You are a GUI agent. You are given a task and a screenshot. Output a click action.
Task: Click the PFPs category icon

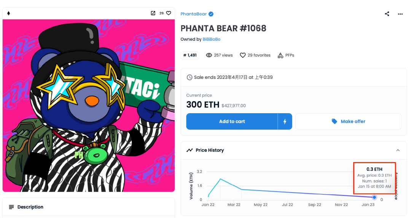(280, 55)
